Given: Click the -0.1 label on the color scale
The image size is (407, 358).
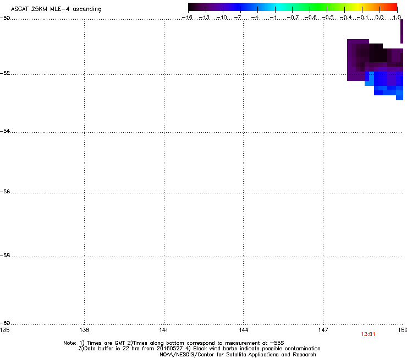Looking at the screenshot, I should pos(362,18).
